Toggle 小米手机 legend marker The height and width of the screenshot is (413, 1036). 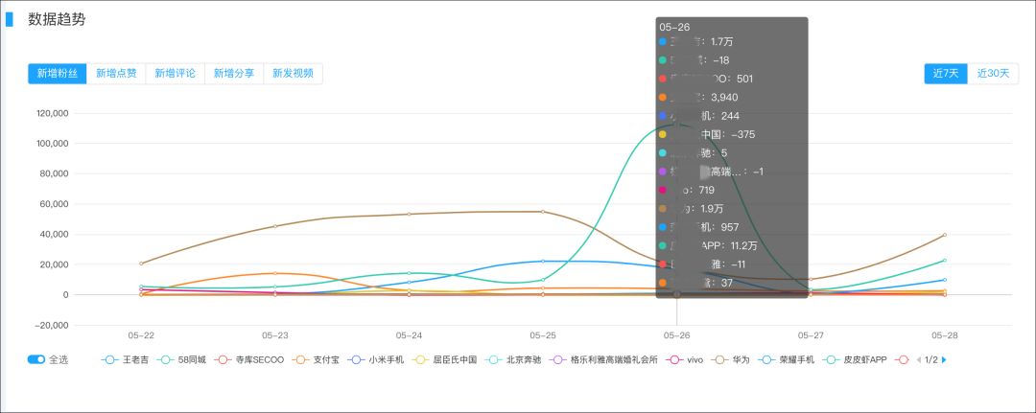pyautogui.click(x=356, y=360)
